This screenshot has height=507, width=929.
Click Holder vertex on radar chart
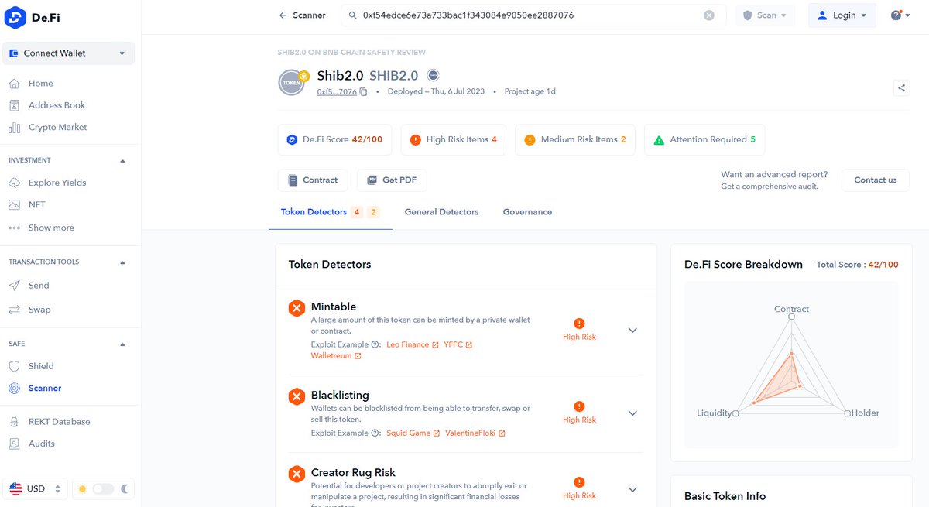tap(848, 413)
